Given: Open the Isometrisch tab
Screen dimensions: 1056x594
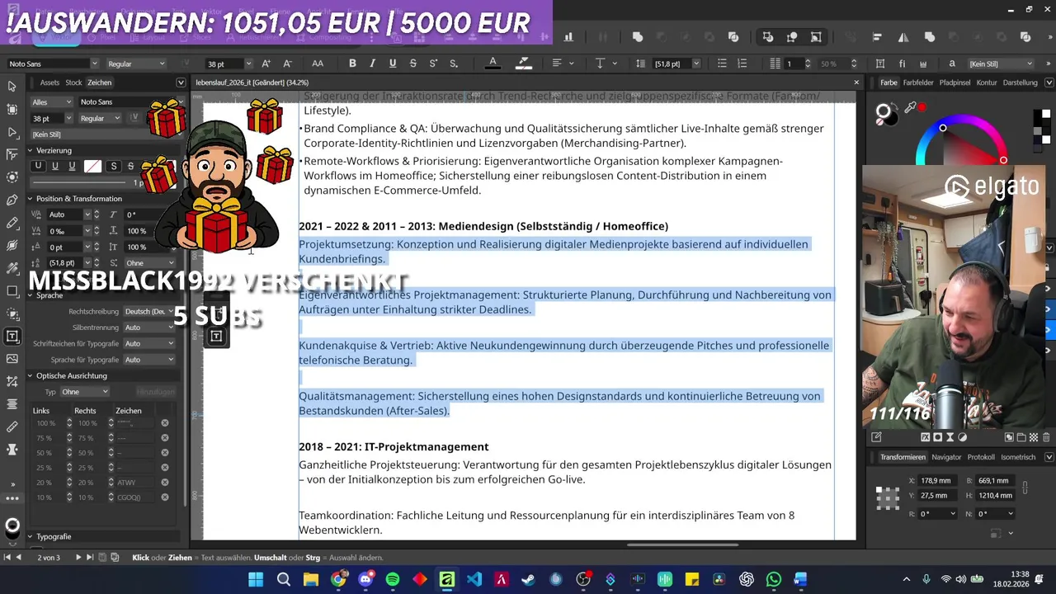Looking at the screenshot, I should click(x=1018, y=457).
